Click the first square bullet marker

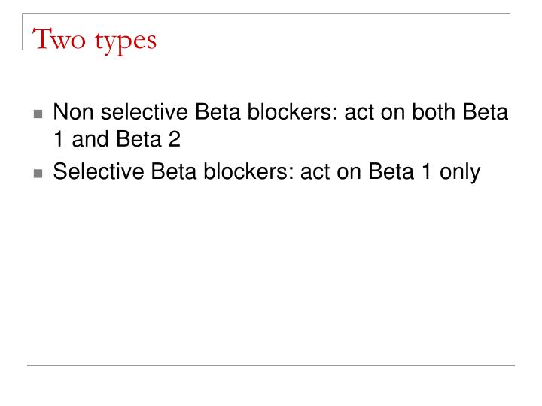pyautogui.click(x=39, y=114)
